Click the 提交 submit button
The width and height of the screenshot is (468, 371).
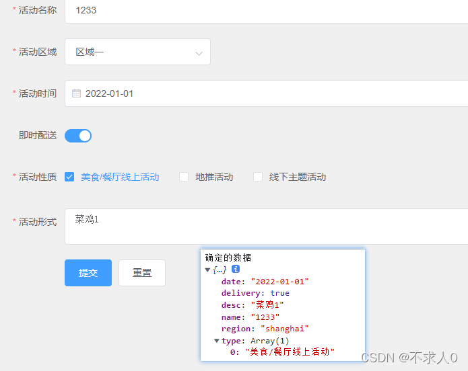tap(88, 273)
